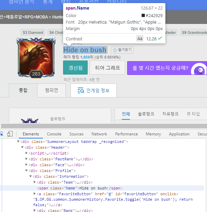Viewport: 207px width, 212px height.
Task: Click the horizontal scrollbar above DevTools
Action: [x=104, y=126]
